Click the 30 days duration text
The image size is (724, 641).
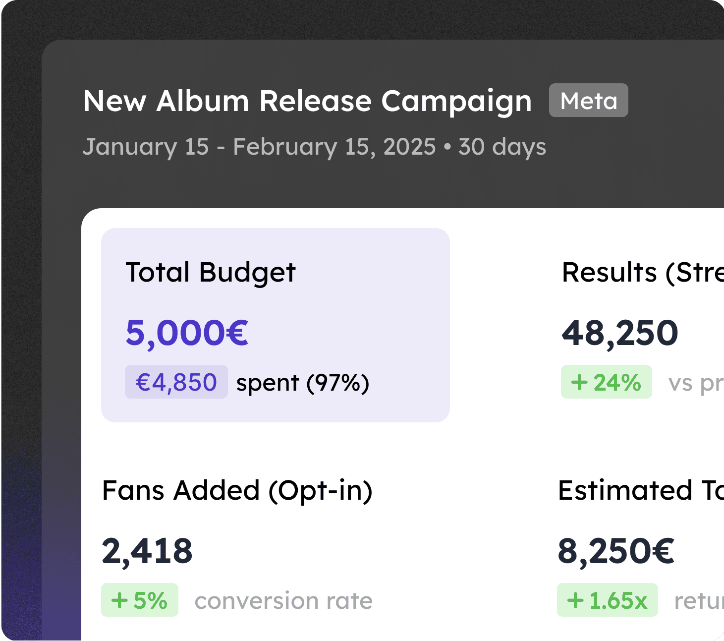(x=502, y=147)
